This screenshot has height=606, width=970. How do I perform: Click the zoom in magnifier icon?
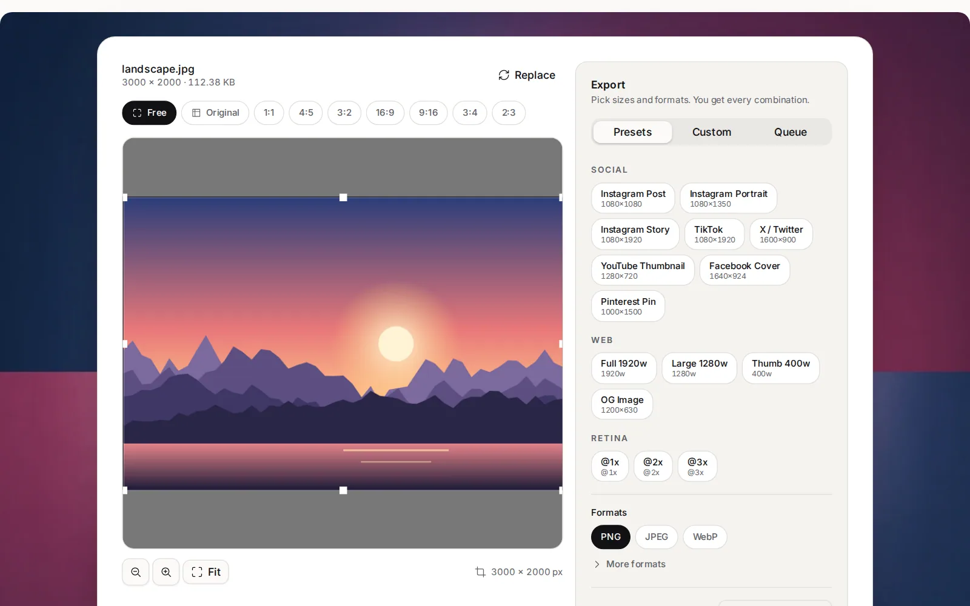[166, 572]
